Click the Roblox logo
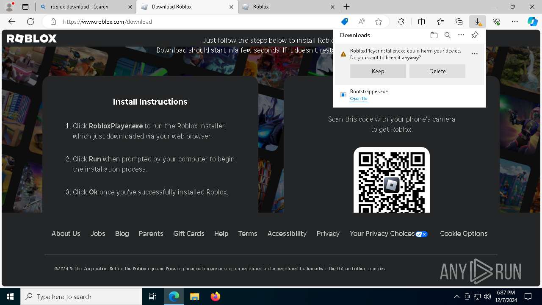 pos(32,39)
